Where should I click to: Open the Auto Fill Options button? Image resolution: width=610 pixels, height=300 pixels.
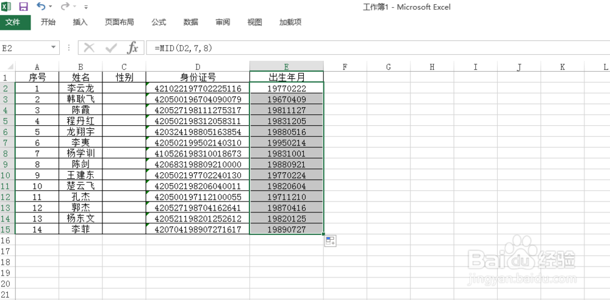[330, 240]
